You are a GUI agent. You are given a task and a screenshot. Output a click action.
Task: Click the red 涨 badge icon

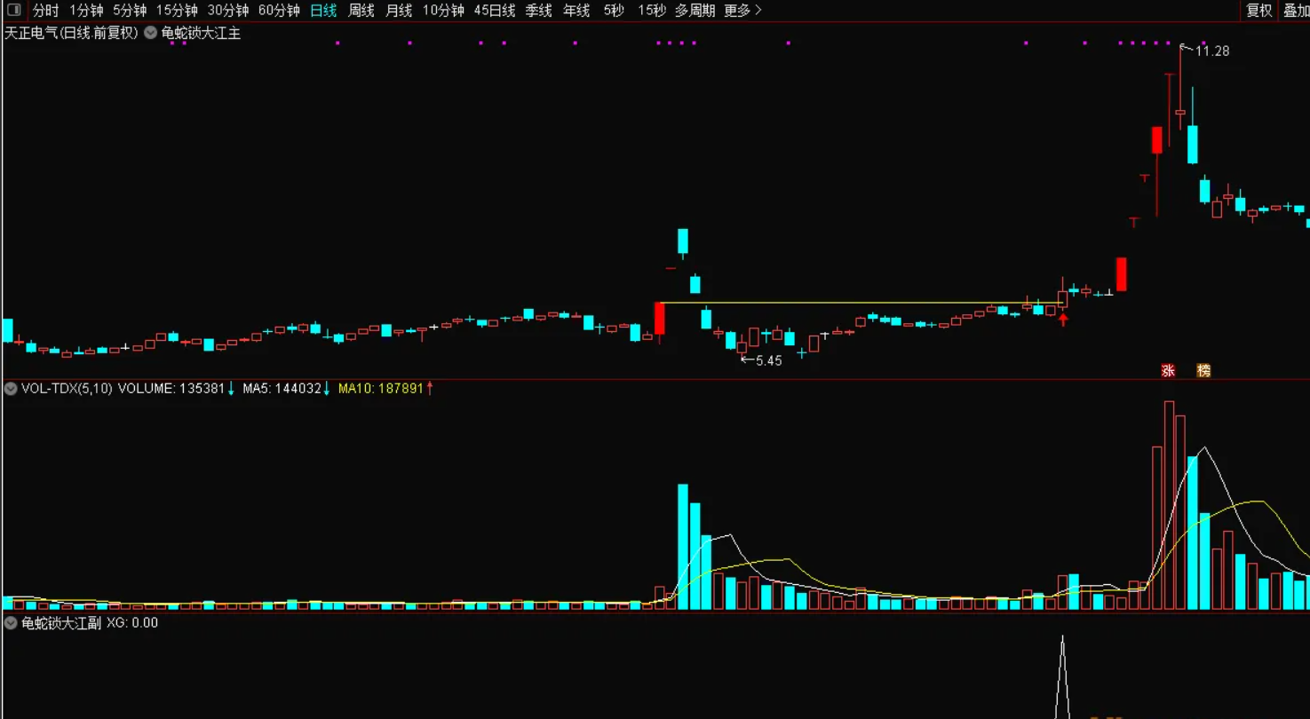click(1168, 370)
